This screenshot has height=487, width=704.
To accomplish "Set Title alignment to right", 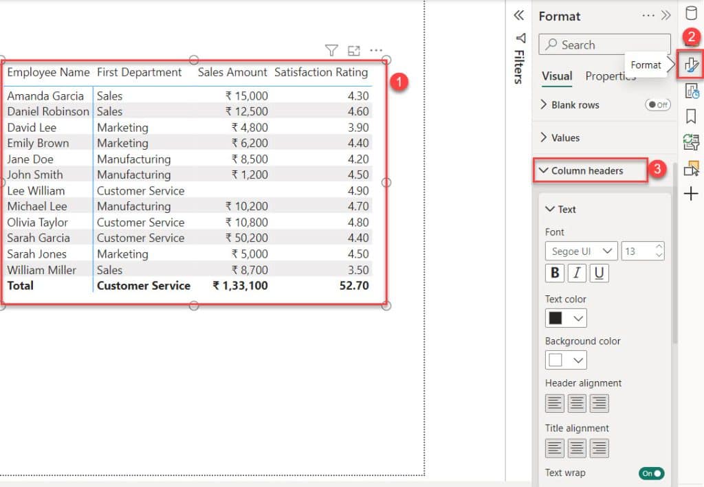I will click(x=599, y=448).
